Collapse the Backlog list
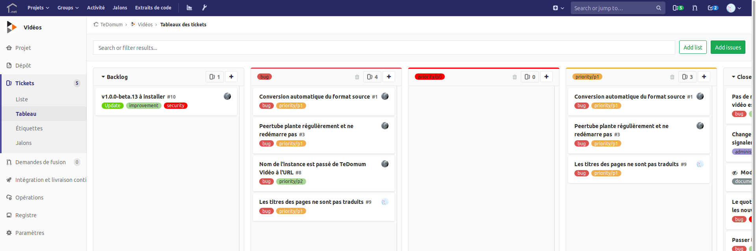This screenshot has height=251, width=756. pyautogui.click(x=103, y=77)
